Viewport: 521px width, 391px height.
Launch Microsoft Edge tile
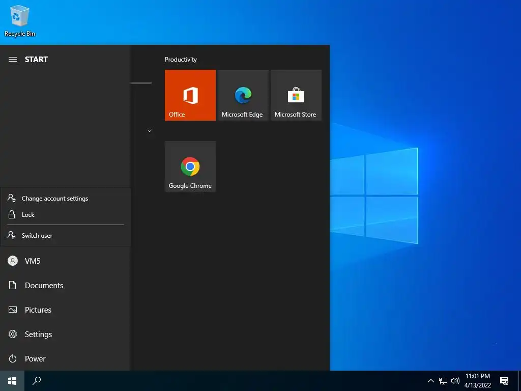click(x=243, y=95)
